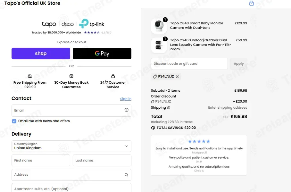291x192 pixels.
Task: Open the Country/Region dropdown
Action: pos(71,146)
